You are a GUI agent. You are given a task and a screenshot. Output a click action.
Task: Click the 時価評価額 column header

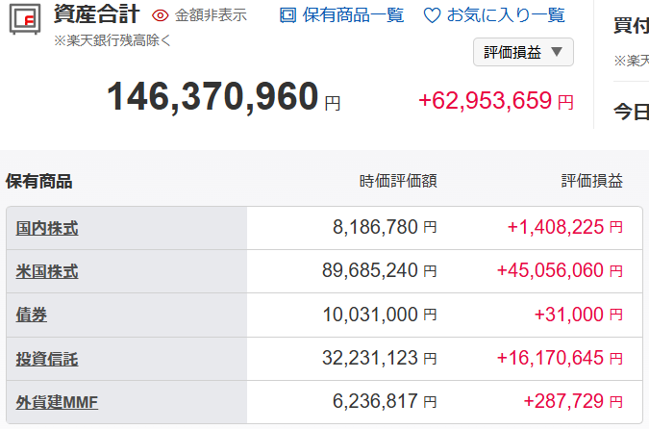click(x=398, y=181)
